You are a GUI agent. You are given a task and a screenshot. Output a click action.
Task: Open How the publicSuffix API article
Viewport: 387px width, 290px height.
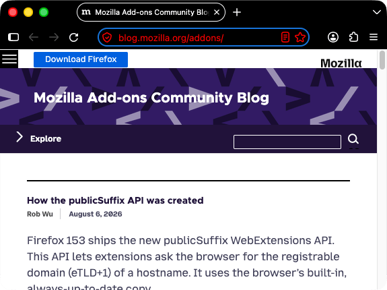pyautogui.click(x=115, y=200)
